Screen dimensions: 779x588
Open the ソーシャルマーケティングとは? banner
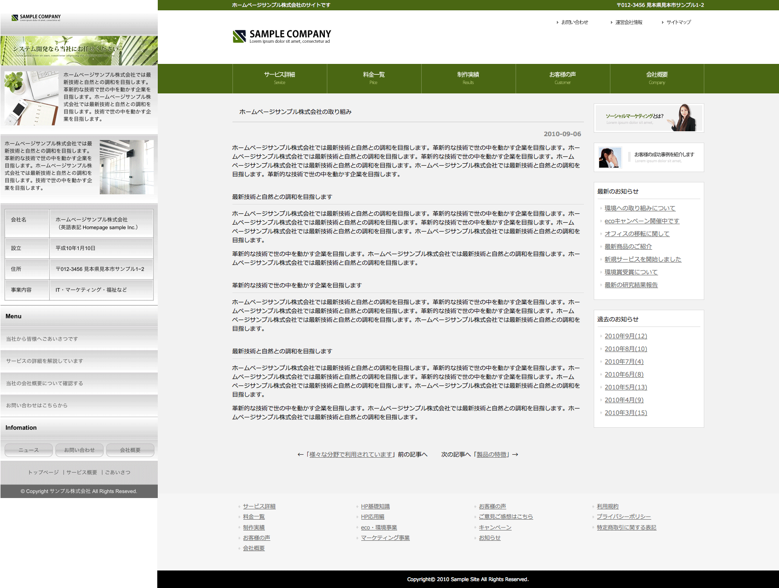pos(648,118)
